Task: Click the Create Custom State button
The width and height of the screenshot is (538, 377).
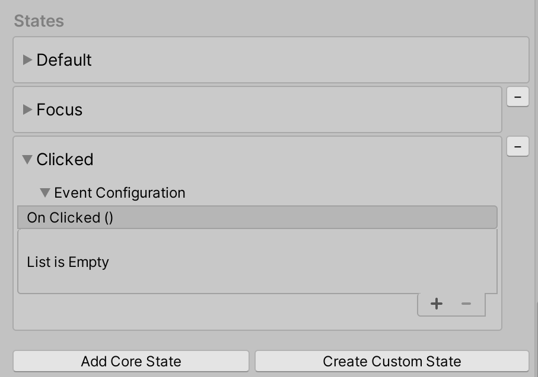Action: 391,361
